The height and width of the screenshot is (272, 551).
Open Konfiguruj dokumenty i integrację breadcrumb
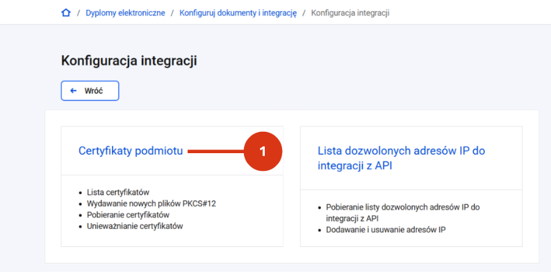tap(239, 13)
